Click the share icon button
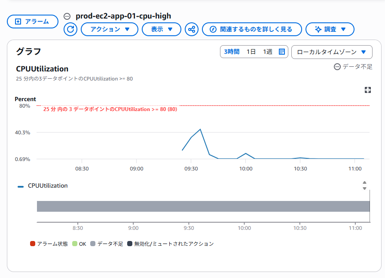 tap(192, 29)
